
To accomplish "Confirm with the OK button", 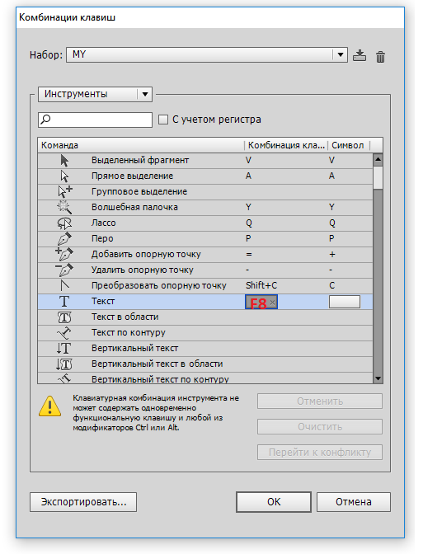I will 274,502.
